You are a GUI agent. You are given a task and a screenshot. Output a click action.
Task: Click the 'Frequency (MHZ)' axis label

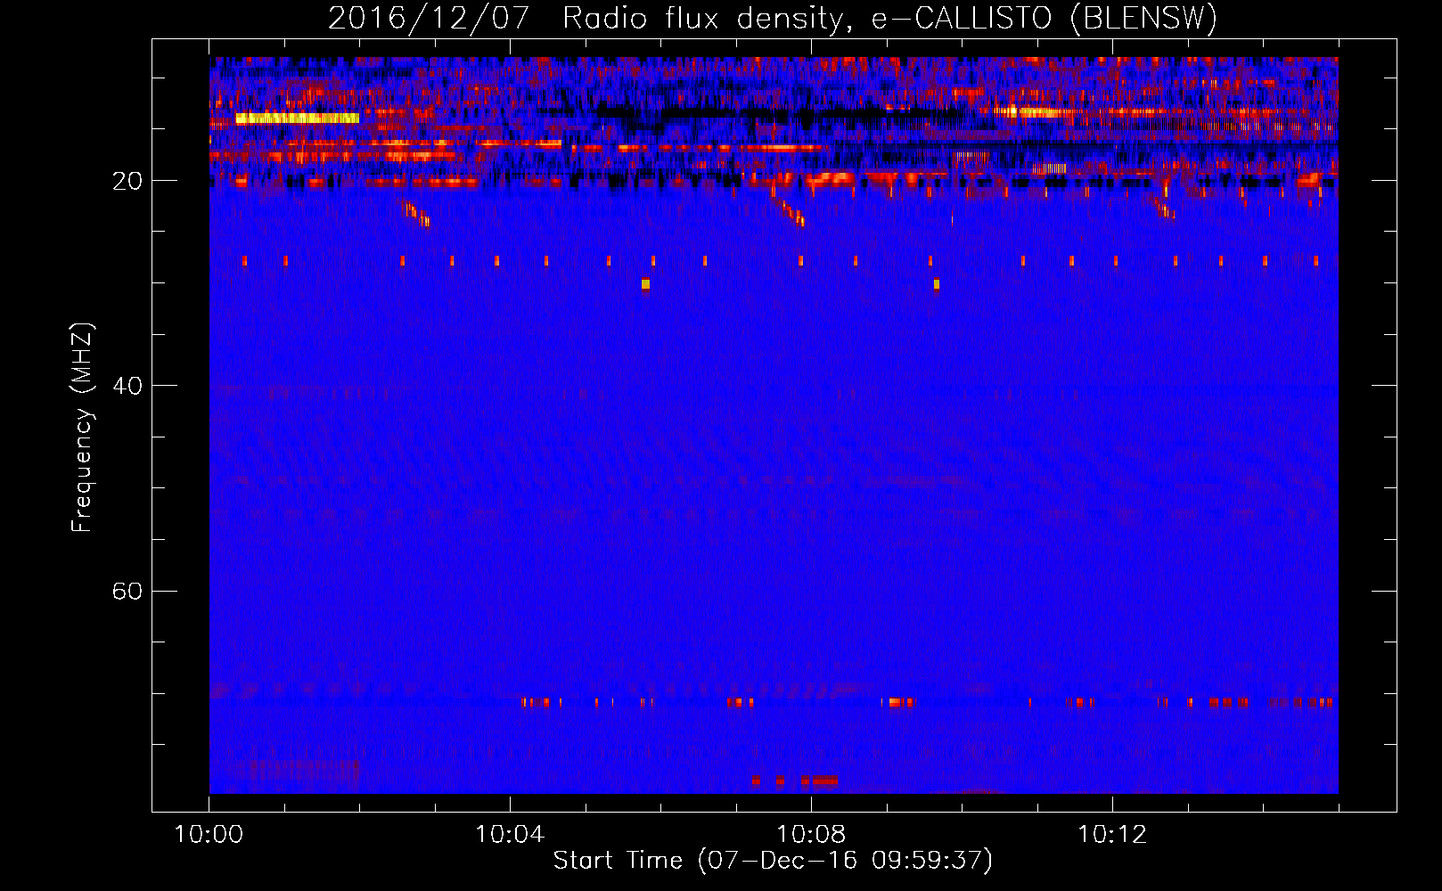click(x=82, y=428)
